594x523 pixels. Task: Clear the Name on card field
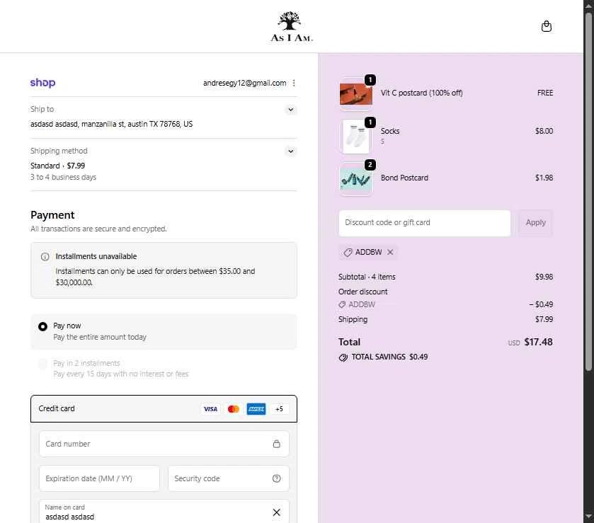tap(277, 512)
